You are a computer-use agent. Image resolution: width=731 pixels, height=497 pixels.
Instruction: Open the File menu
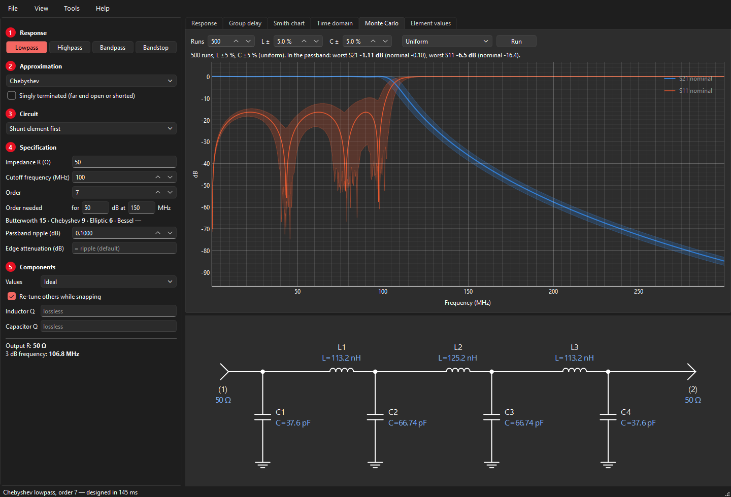[x=13, y=8]
